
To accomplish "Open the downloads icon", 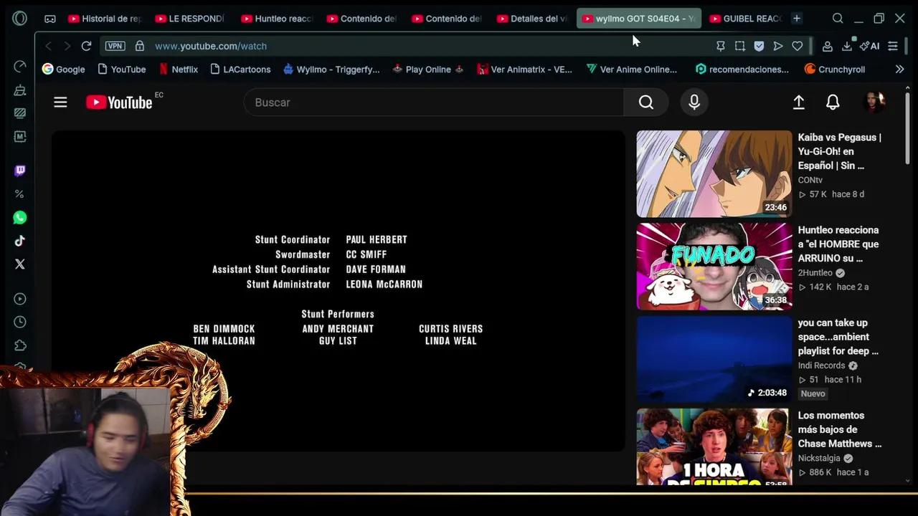I will 847,46.
